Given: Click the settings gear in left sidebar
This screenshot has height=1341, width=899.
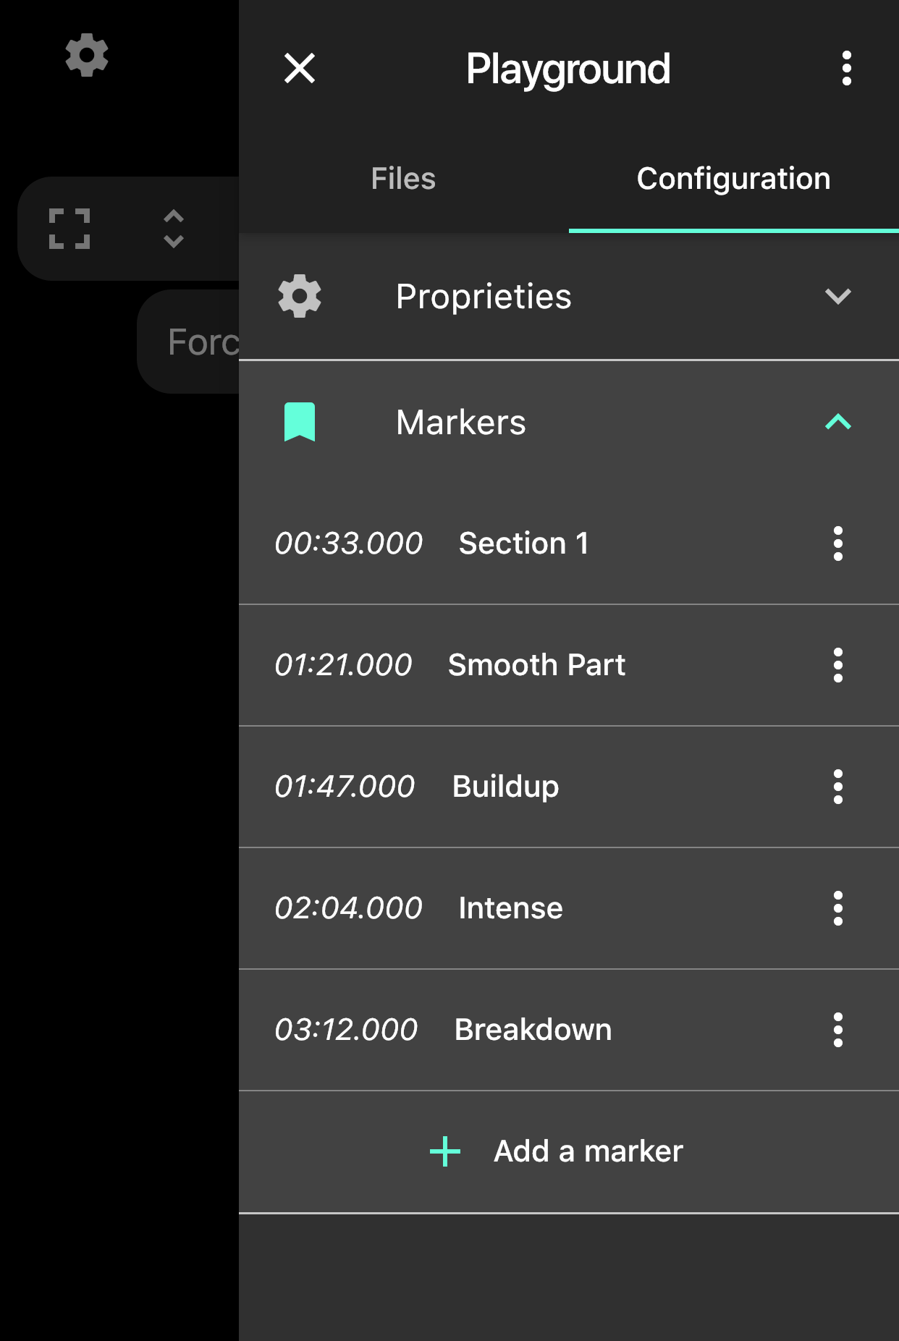Looking at the screenshot, I should pos(87,55).
